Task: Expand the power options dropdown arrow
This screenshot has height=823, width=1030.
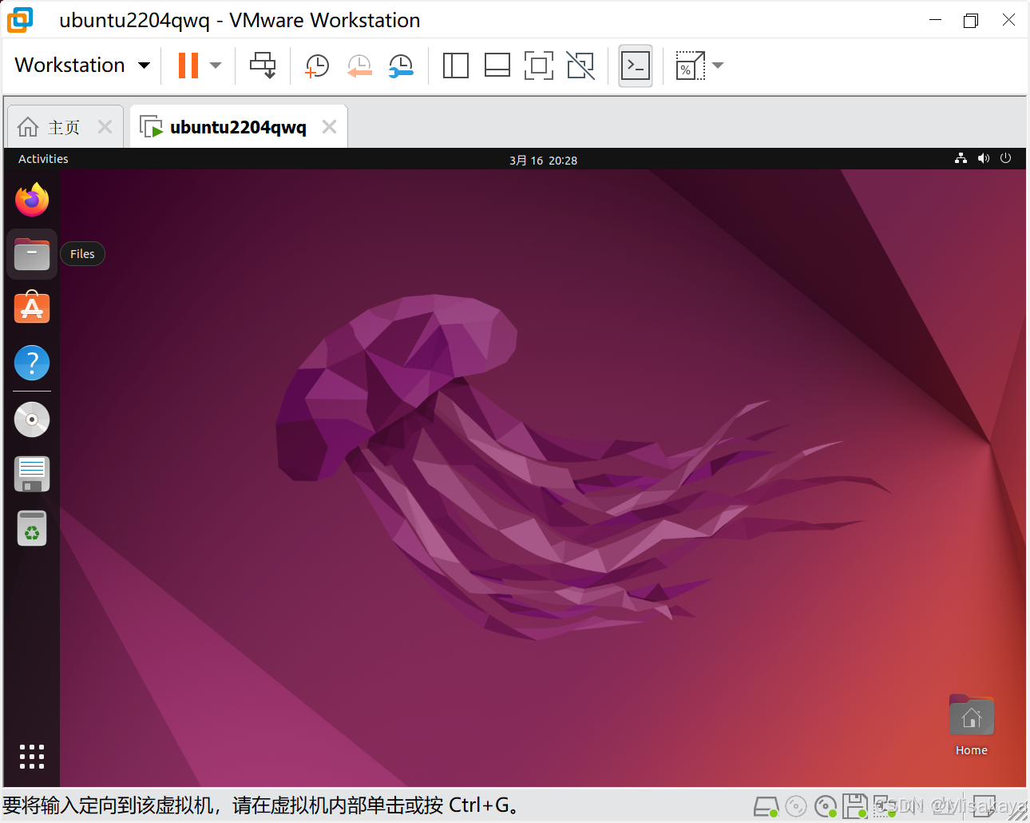Action: [x=216, y=66]
